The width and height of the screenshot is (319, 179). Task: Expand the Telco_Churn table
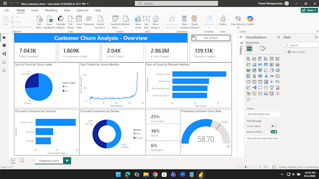[x=286, y=52]
